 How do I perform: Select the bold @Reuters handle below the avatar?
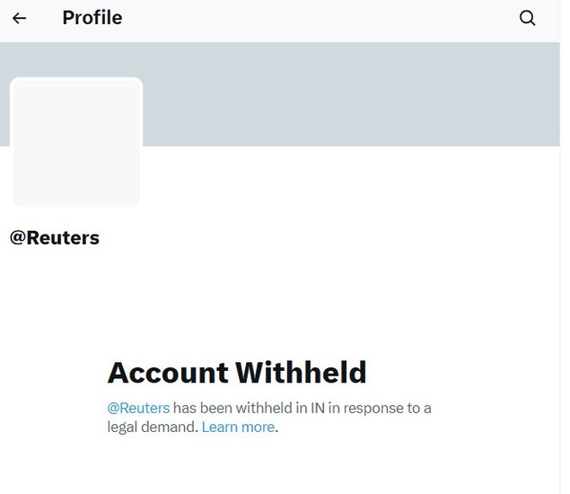click(55, 238)
